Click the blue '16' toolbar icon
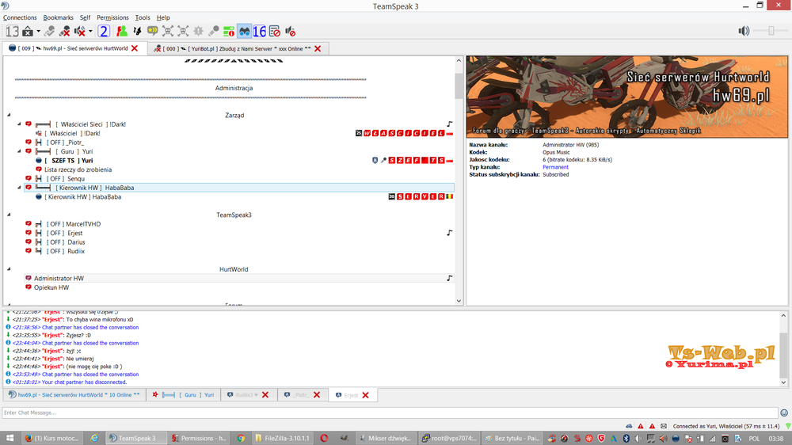 [x=260, y=32]
